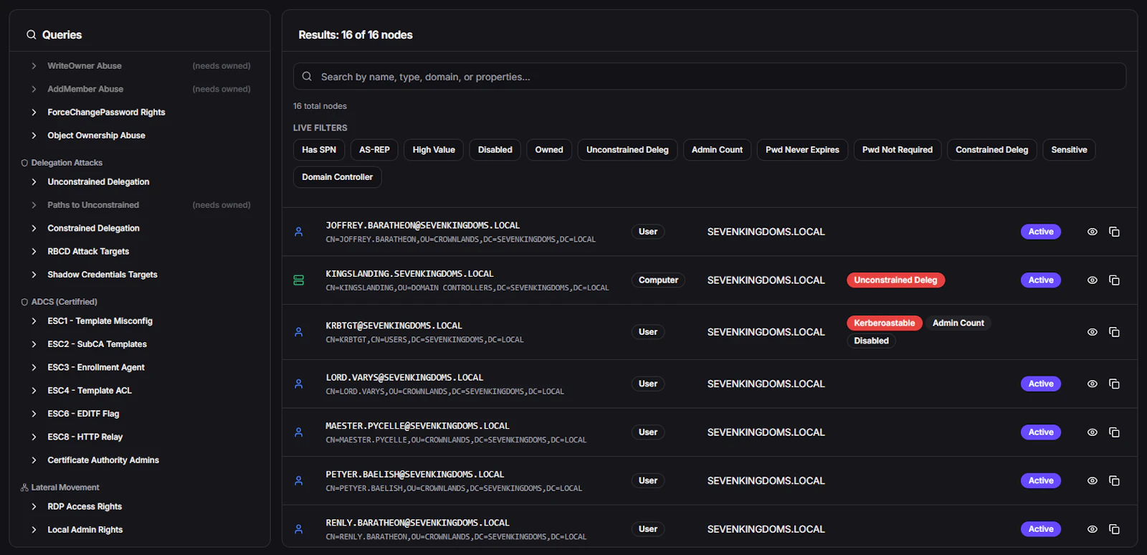Copy the JOFFREY.BARATHEON node details
Image resolution: width=1147 pixels, height=555 pixels.
tap(1114, 232)
